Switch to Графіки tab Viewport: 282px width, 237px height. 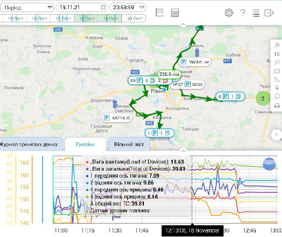tap(85, 144)
